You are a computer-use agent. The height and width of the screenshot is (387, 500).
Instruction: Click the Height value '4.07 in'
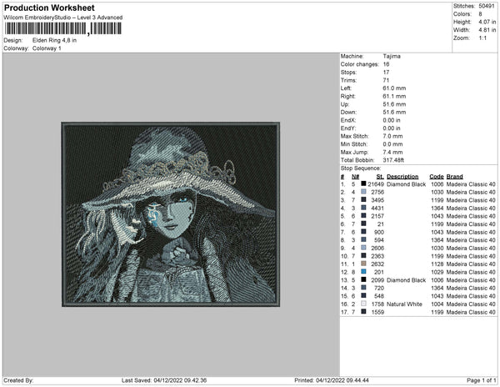point(487,22)
